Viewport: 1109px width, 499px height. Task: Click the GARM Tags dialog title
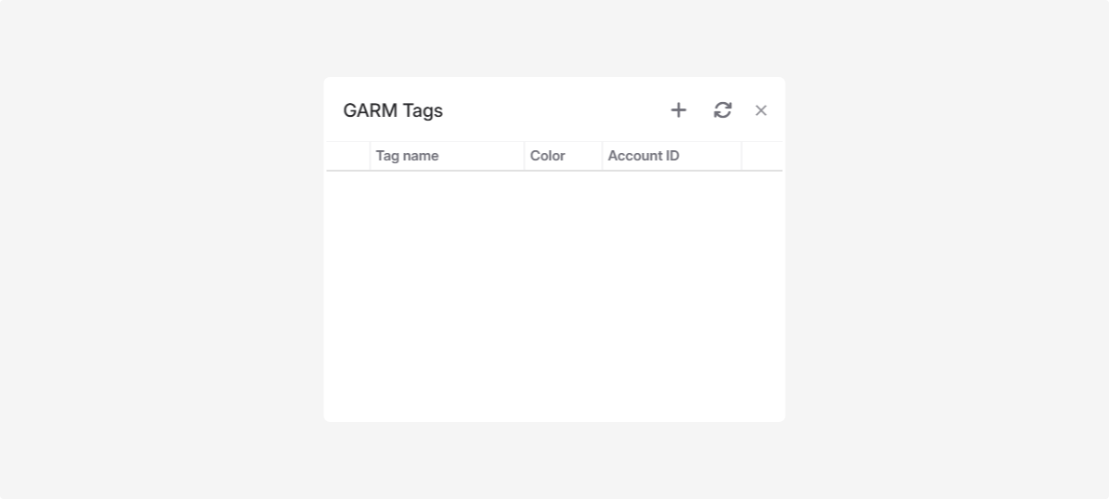pos(393,110)
